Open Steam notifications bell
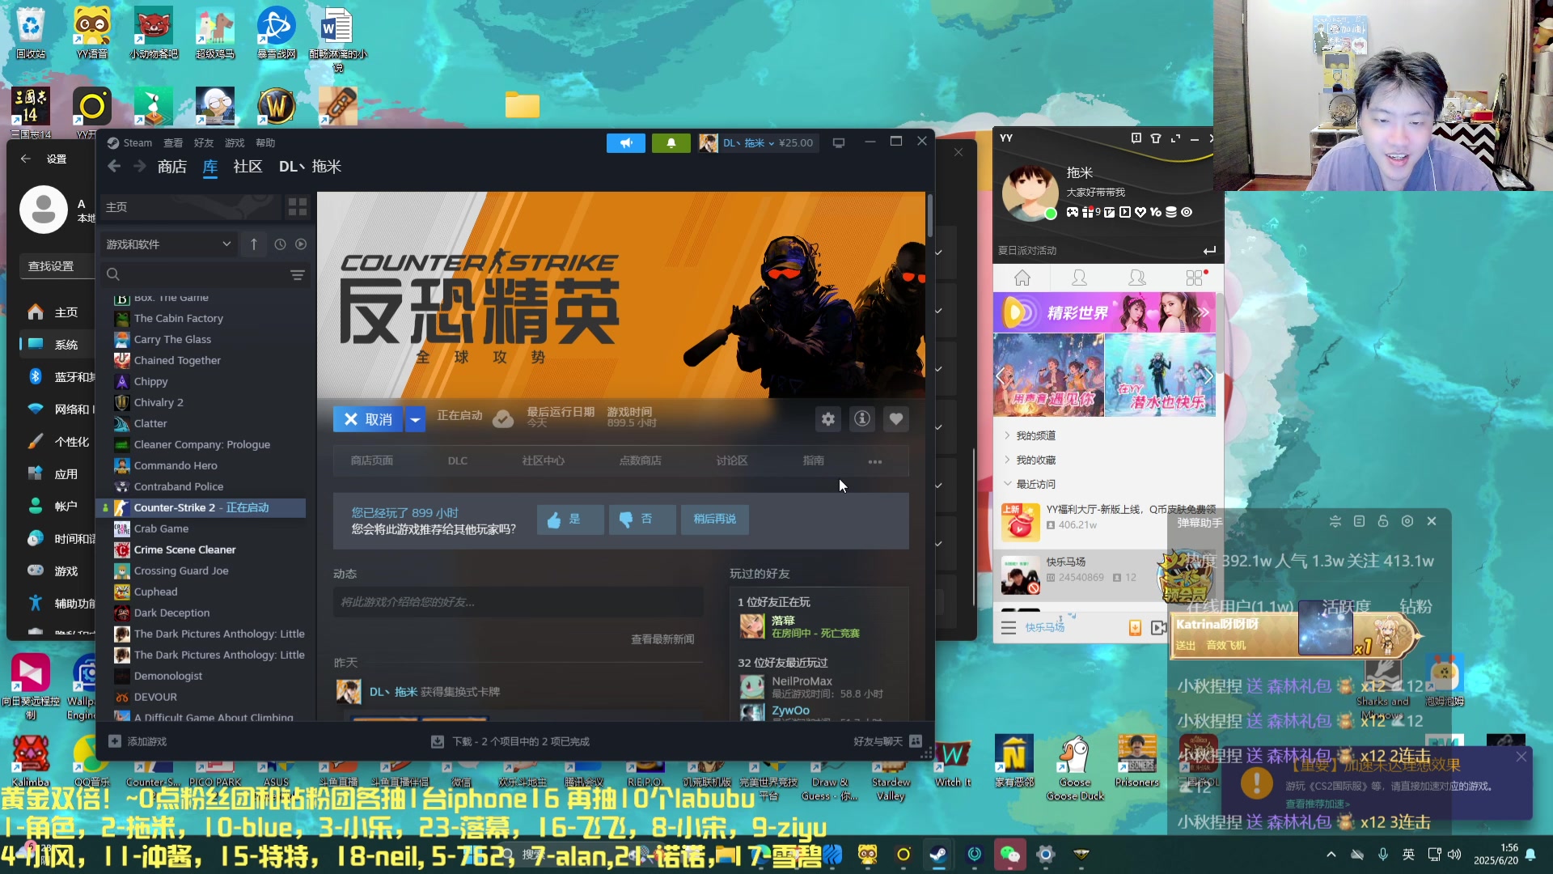Image resolution: width=1553 pixels, height=874 pixels. pyautogui.click(x=671, y=143)
